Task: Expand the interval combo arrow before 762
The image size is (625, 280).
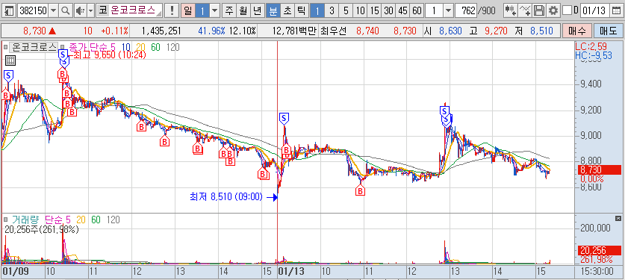Action: pos(449,10)
